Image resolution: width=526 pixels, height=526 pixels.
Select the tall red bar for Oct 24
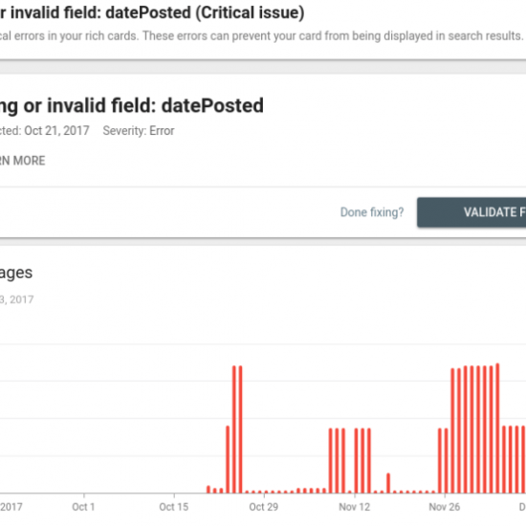tap(234, 429)
